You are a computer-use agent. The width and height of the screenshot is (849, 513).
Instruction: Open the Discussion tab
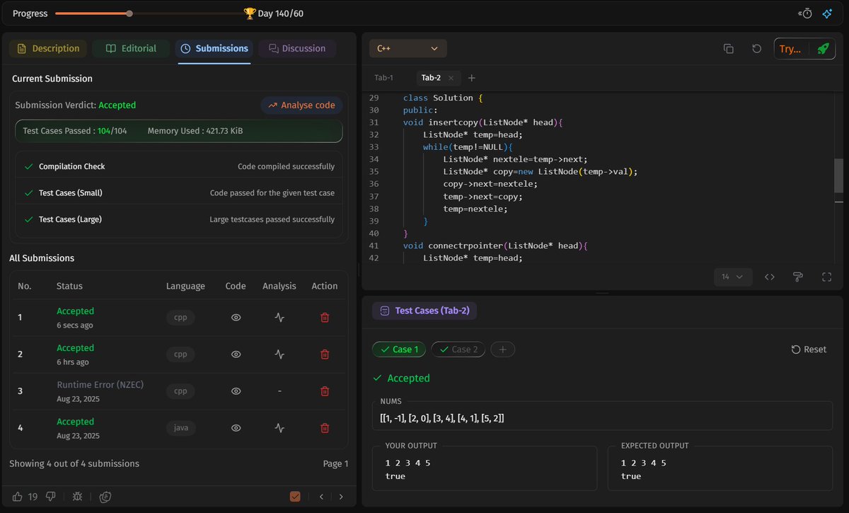pos(297,49)
